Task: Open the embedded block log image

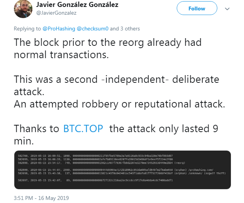Action: click(122, 170)
